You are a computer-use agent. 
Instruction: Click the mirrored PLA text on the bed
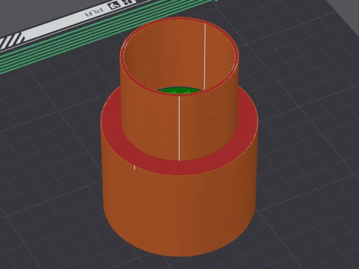pos(94,13)
